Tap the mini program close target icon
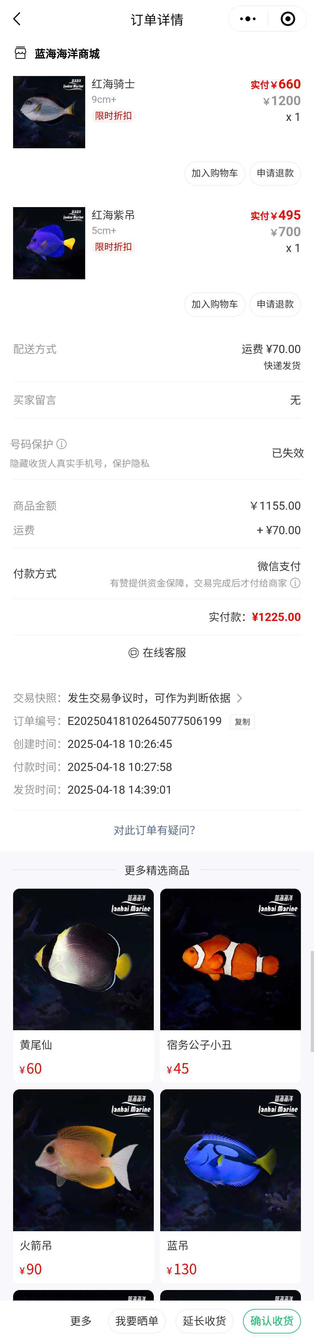The height and width of the screenshot is (1341, 314). 288,19
